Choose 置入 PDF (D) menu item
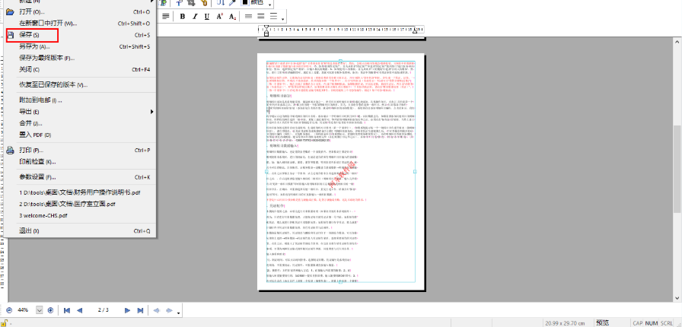Image resolution: width=682 pixels, height=327 pixels. pyautogui.click(x=80, y=135)
